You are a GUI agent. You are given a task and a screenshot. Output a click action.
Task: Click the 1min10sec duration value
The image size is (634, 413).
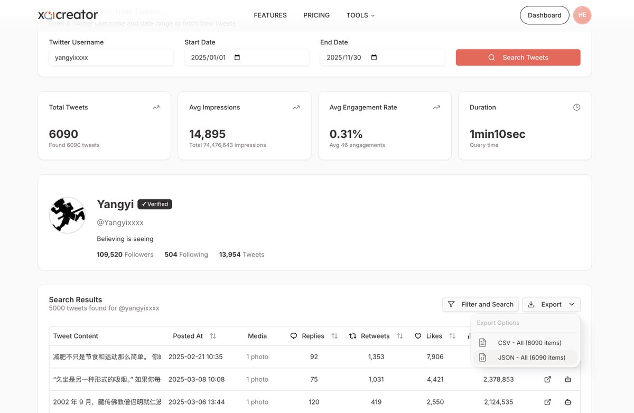coord(498,134)
